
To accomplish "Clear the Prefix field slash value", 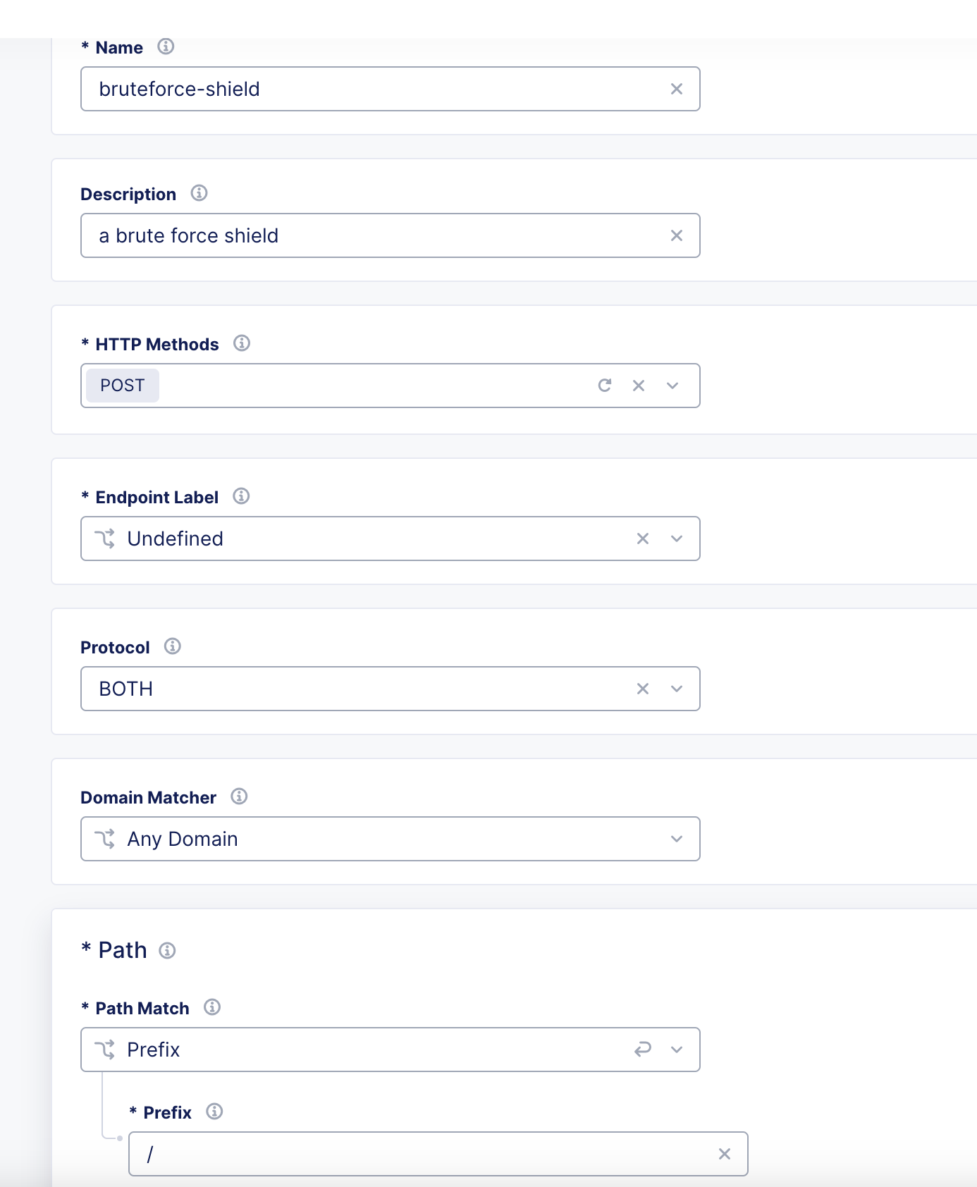I will point(724,1154).
